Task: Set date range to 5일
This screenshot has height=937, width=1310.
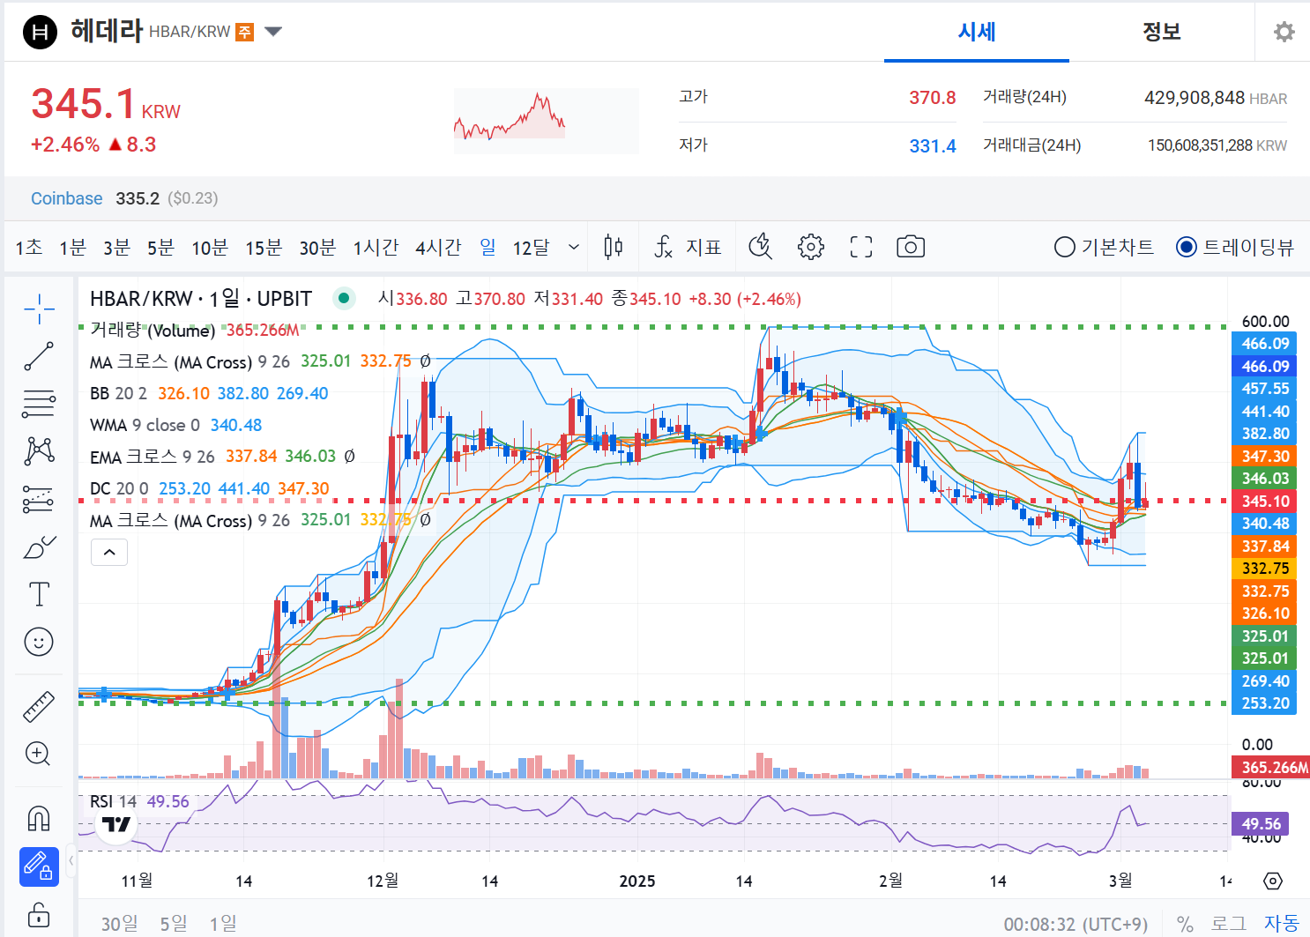Action: 174,923
